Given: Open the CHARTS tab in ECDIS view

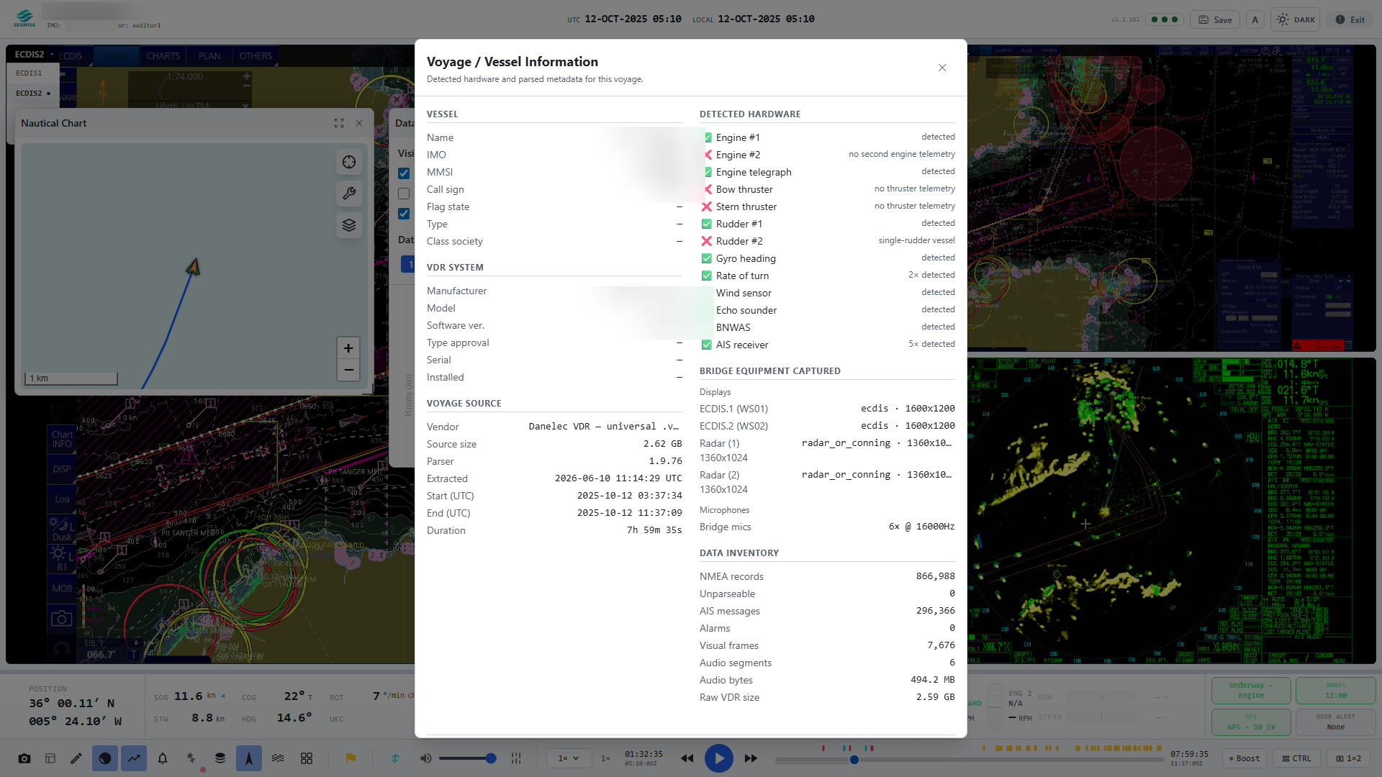Looking at the screenshot, I should point(163,56).
